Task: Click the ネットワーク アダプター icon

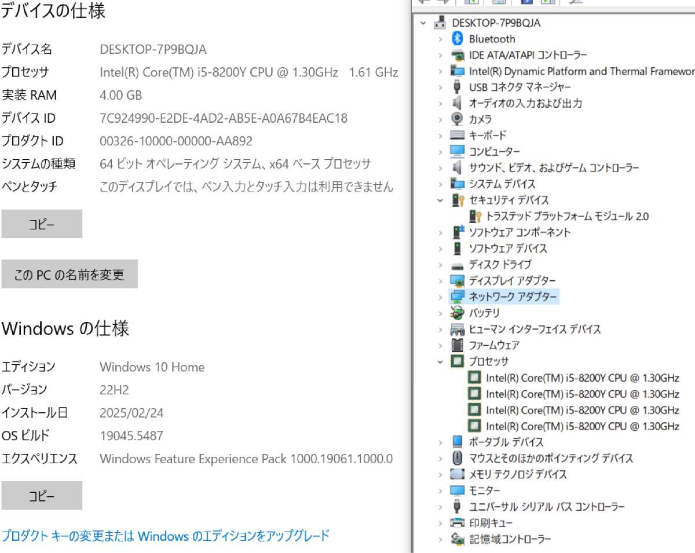Action: click(x=458, y=297)
